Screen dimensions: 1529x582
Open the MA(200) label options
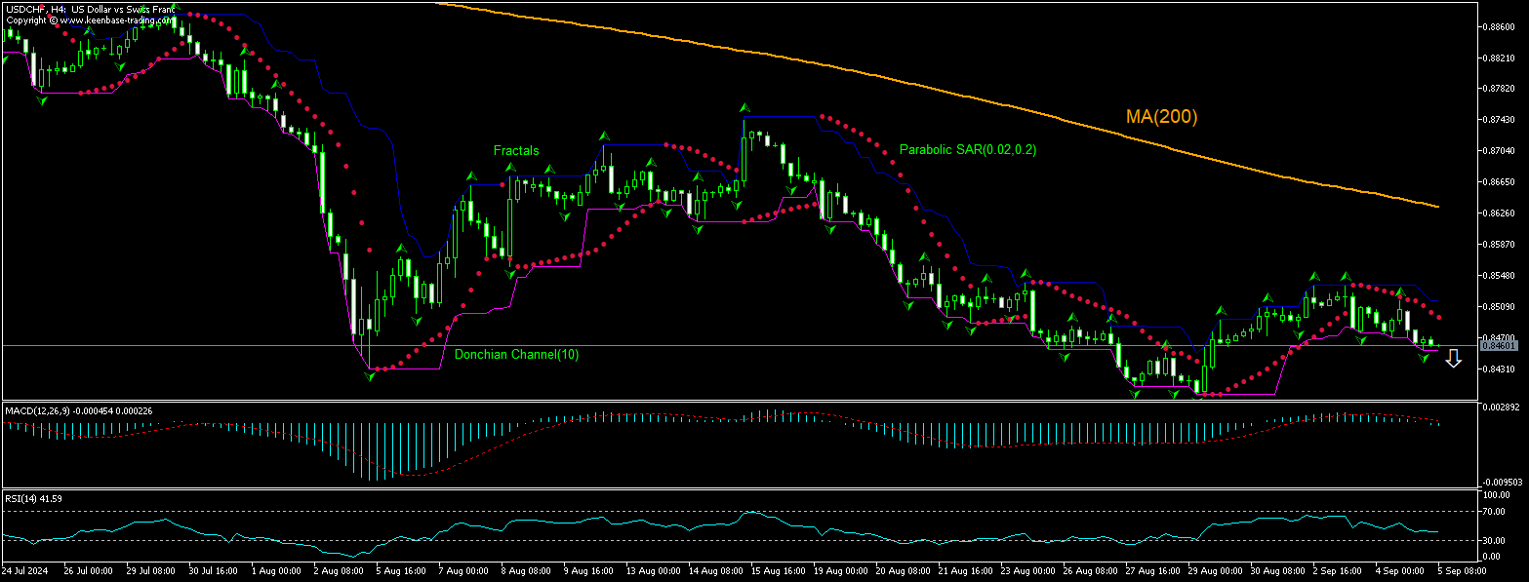click(1161, 116)
